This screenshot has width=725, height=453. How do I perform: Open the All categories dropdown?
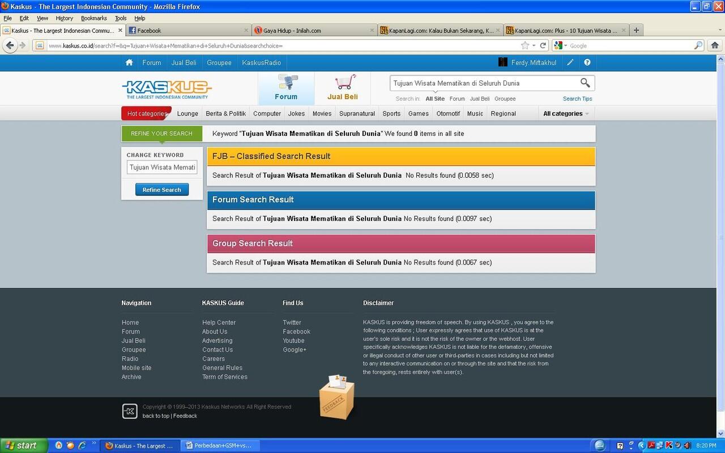point(566,114)
